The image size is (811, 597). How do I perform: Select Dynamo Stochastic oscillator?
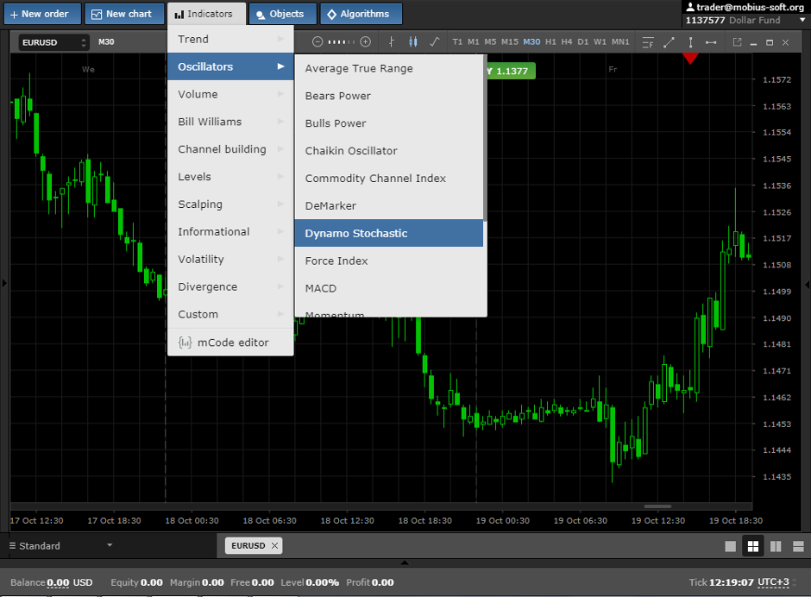(x=389, y=233)
